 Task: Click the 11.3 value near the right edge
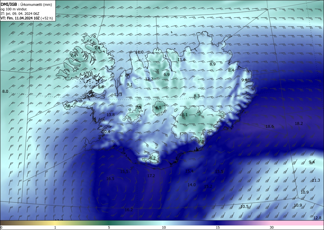[316, 180]
